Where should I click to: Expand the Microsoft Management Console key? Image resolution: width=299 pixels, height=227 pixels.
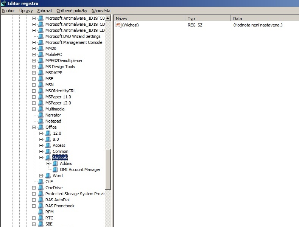(x=34, y=42)
